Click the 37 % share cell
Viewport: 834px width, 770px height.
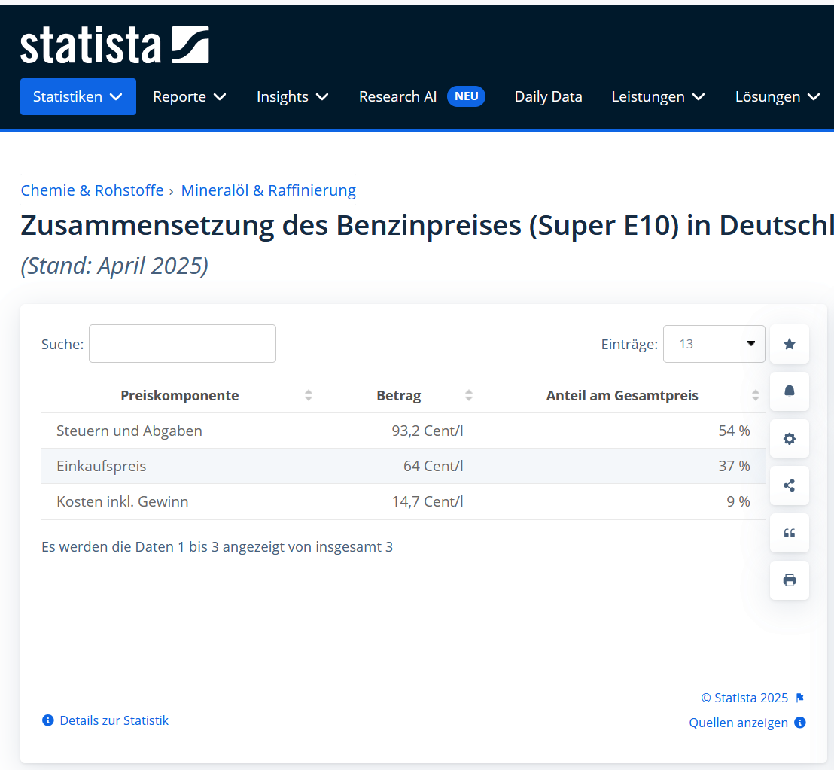734,467
